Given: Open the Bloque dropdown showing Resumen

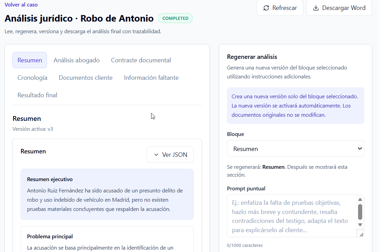Looking at the screenshot, I should pyautogui.click(x=295, y=149).
